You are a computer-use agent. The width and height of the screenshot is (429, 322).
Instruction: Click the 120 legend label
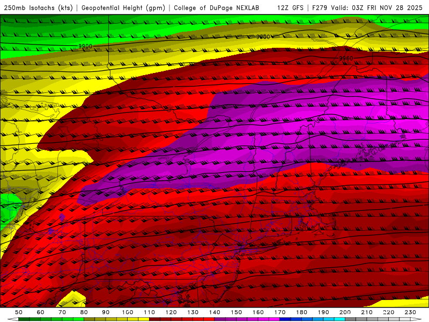(x=171, y=312)
